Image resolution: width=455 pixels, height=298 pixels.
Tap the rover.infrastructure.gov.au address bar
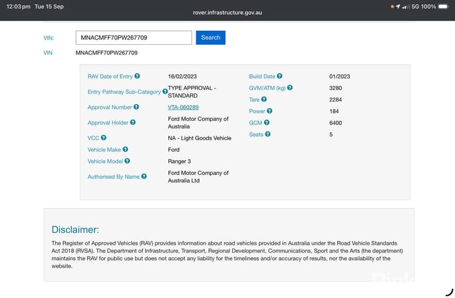pos(227,13)
